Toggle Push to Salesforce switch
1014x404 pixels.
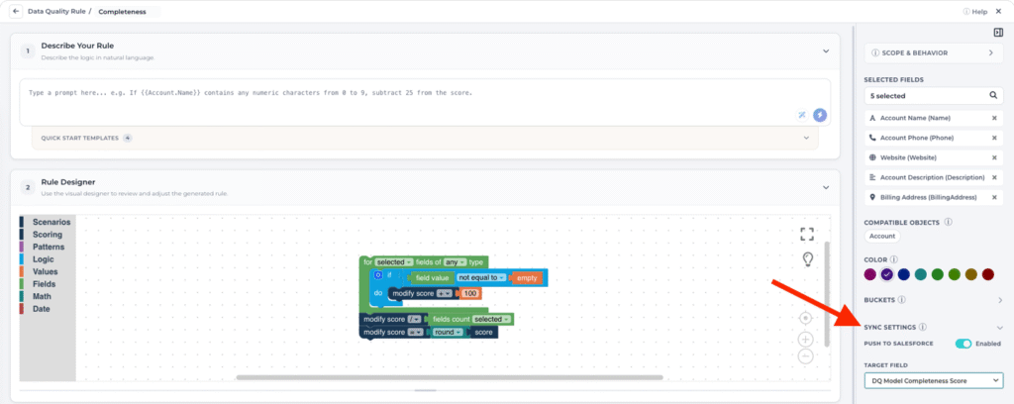click(963, 344)
